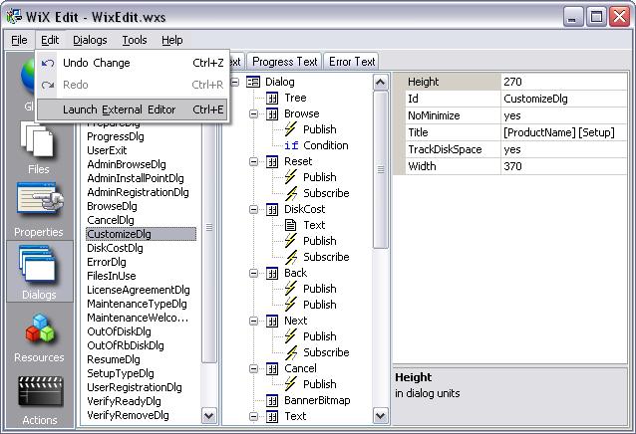Screen dimensions: 636x434
Task: Click the Height property value 270
Action: tap(564, 82)
